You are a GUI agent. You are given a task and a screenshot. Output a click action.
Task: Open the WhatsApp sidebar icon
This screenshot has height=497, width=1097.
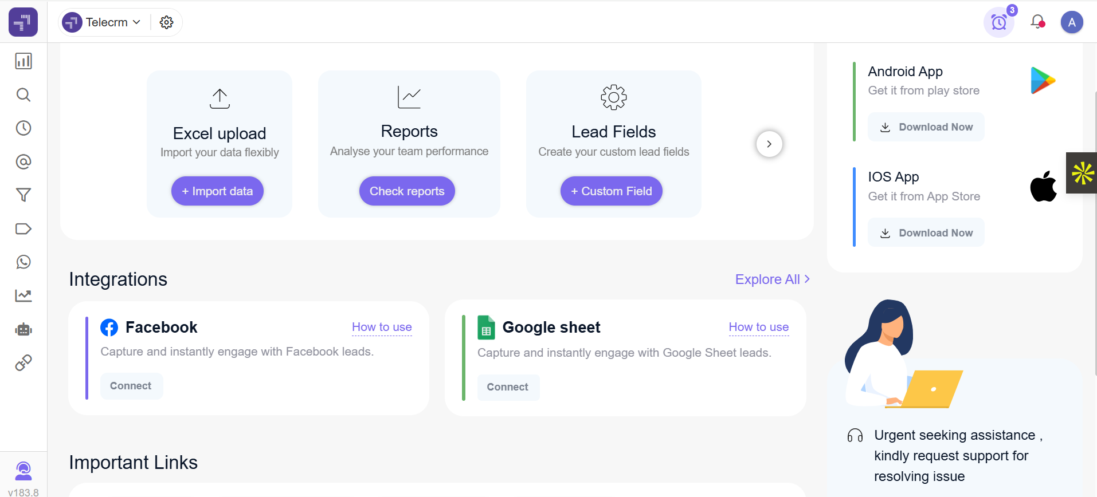tap(23, 262)
